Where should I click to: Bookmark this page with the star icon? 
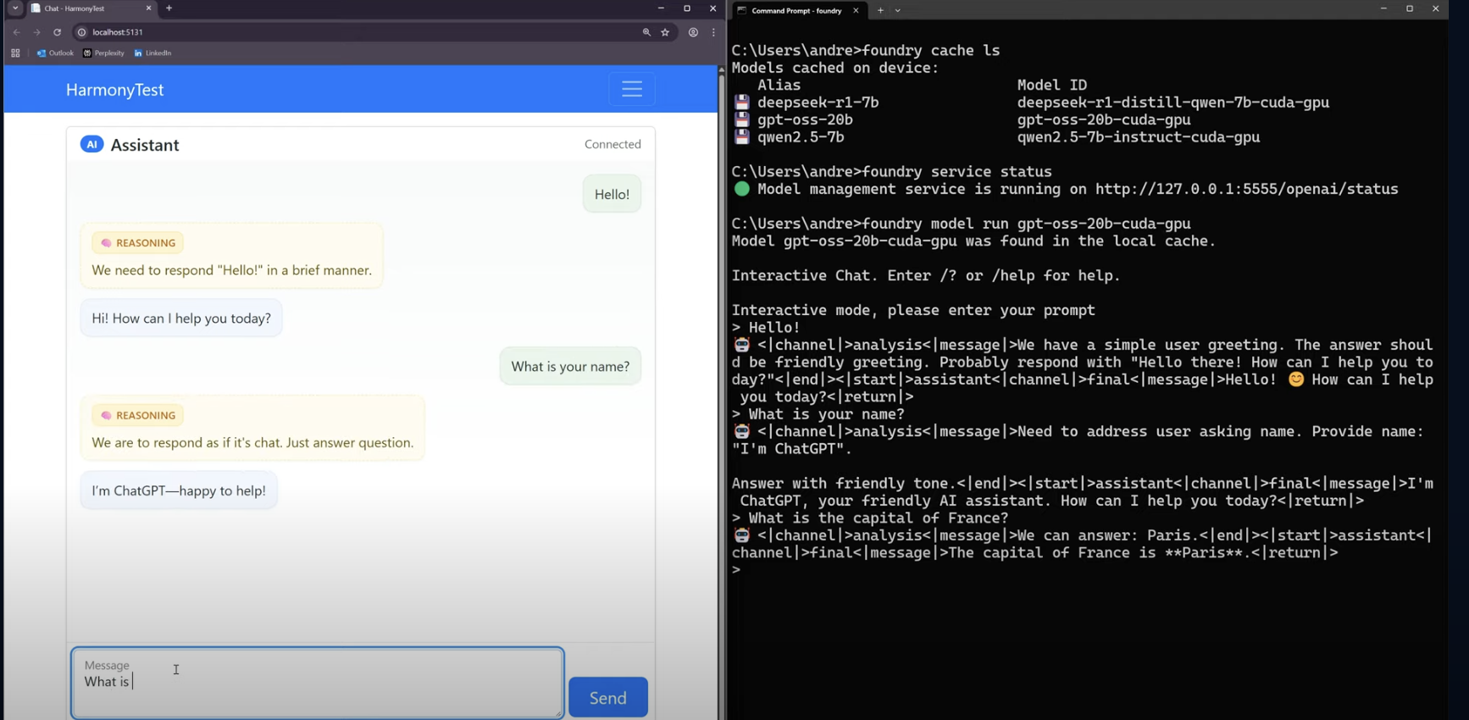pos(665,32)
